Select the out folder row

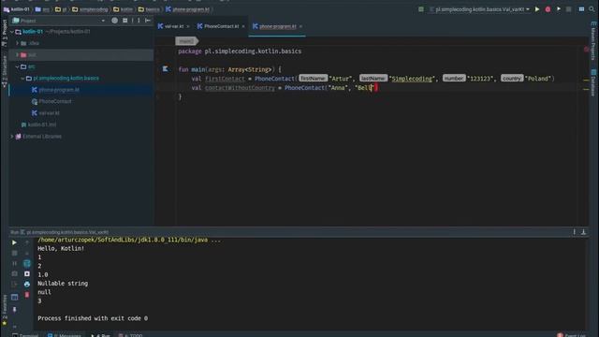pyautogui.click(x=81, y=55)
